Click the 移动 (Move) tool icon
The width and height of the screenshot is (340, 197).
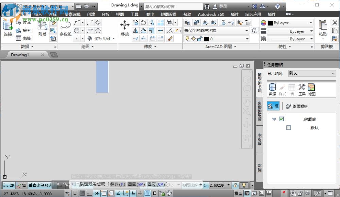124,25
